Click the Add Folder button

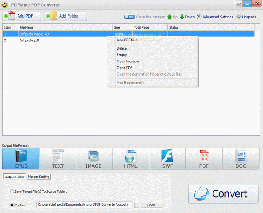[65, 16]
